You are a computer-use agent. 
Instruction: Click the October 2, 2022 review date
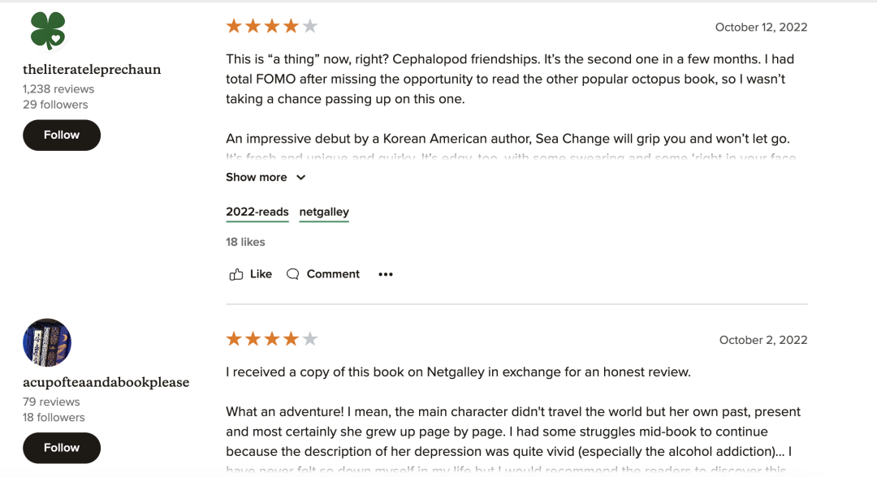763,340
